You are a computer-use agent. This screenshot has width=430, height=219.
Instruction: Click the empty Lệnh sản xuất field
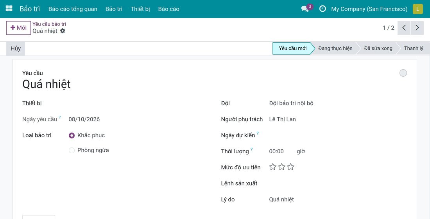338,183
